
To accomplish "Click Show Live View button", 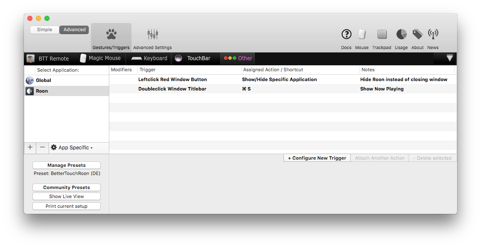I will click(67, 196).
